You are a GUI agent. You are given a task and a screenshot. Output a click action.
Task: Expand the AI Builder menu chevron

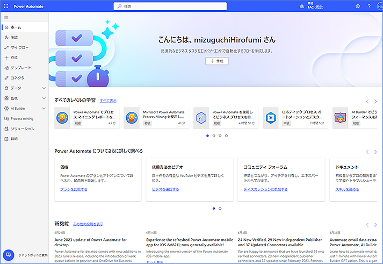44,108
